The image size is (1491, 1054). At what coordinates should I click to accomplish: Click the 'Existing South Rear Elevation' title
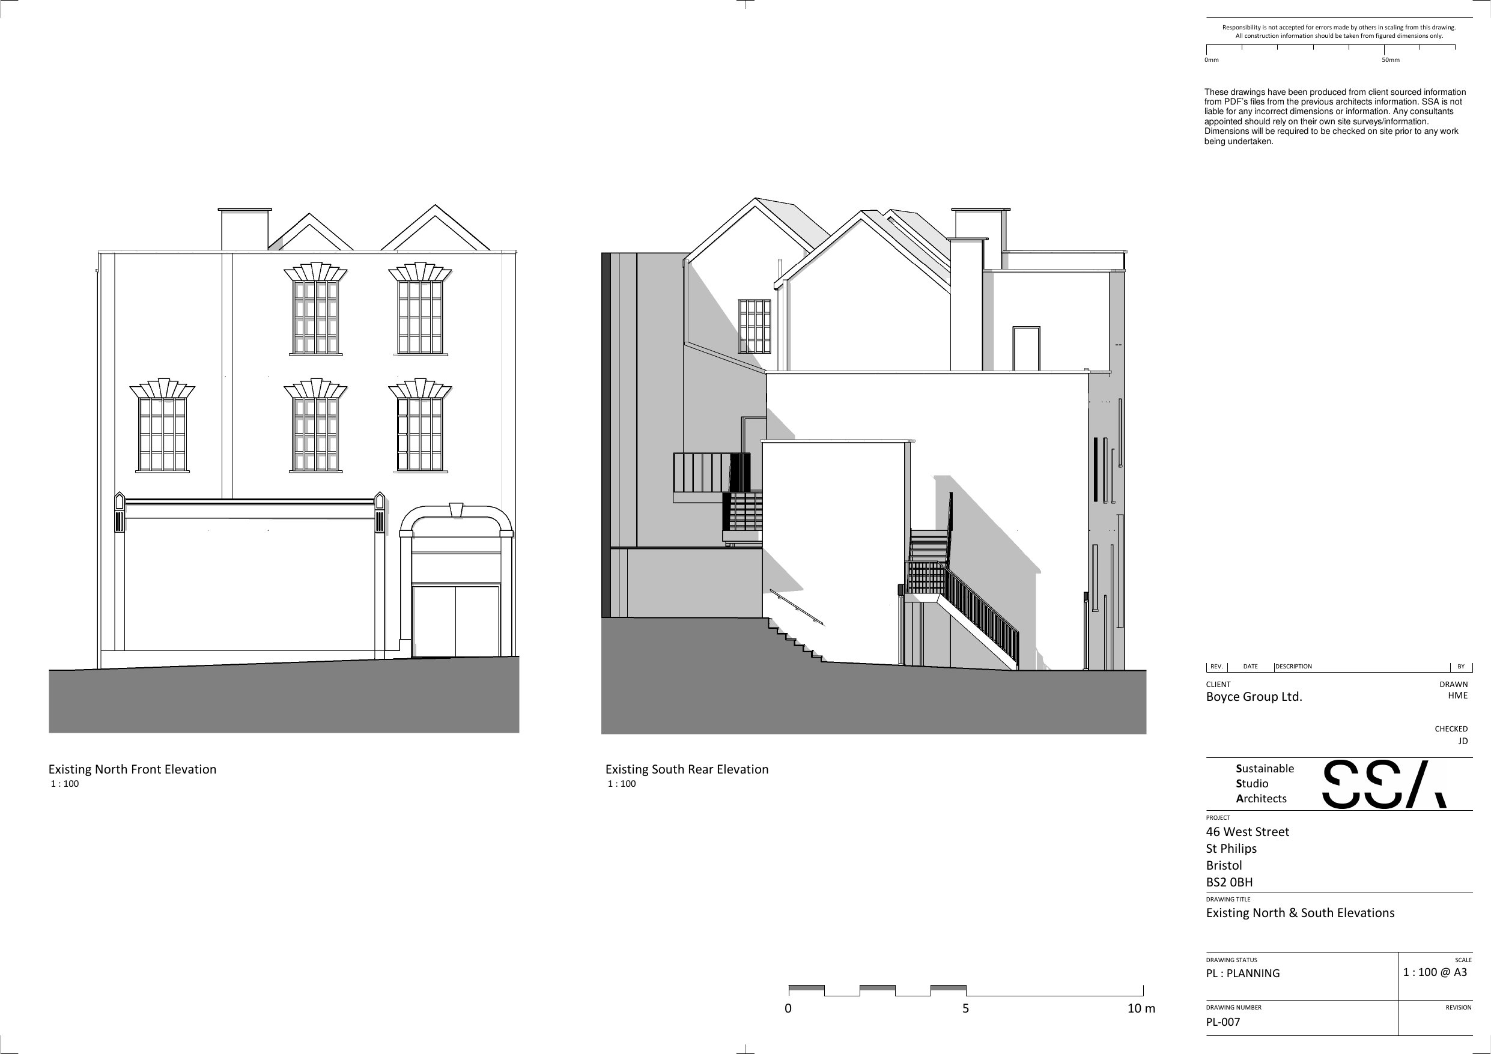coord(687,769)
